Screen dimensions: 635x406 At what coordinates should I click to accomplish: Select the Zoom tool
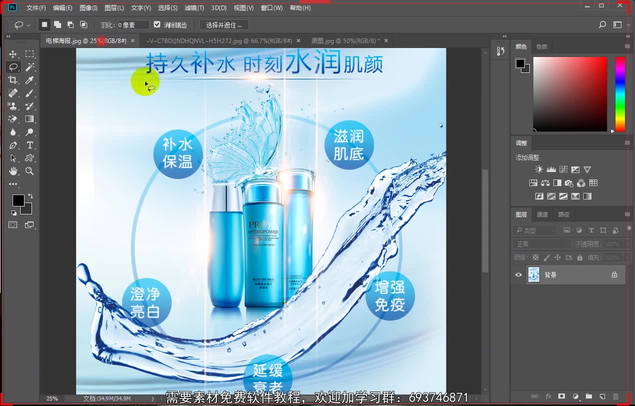pos(29,171)
